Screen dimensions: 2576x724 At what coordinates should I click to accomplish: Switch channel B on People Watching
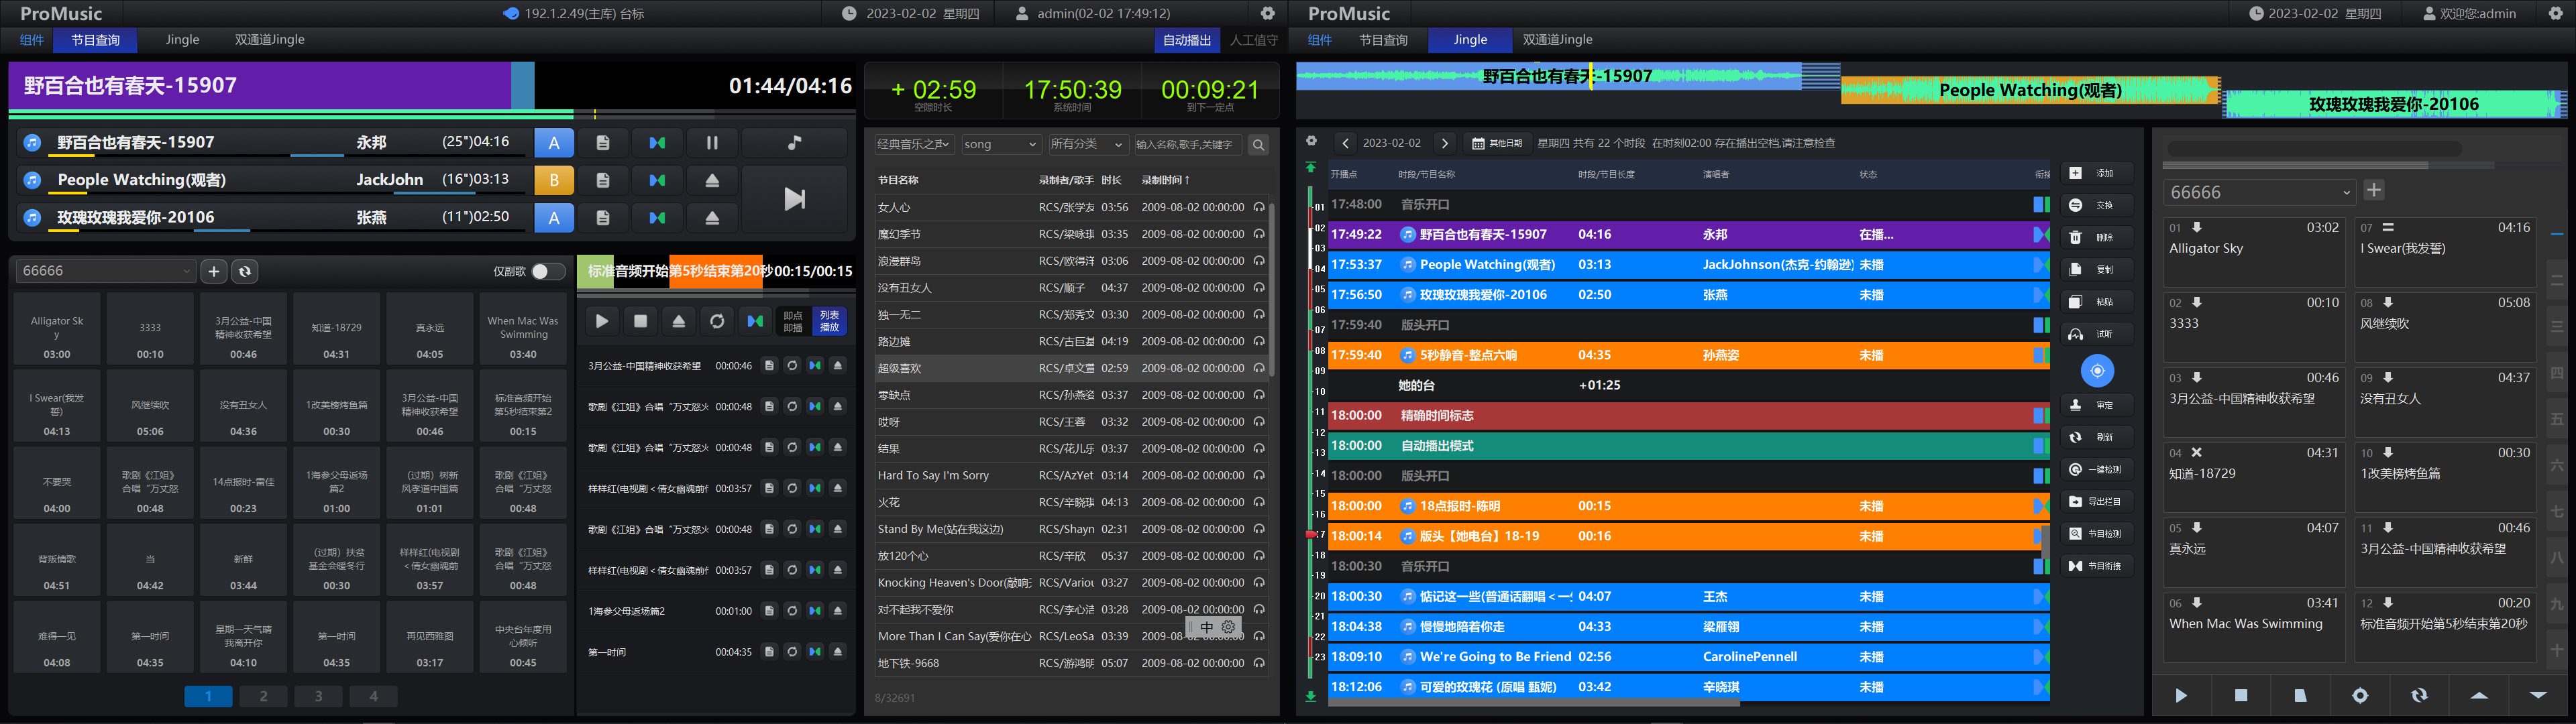tap(553, 181)
